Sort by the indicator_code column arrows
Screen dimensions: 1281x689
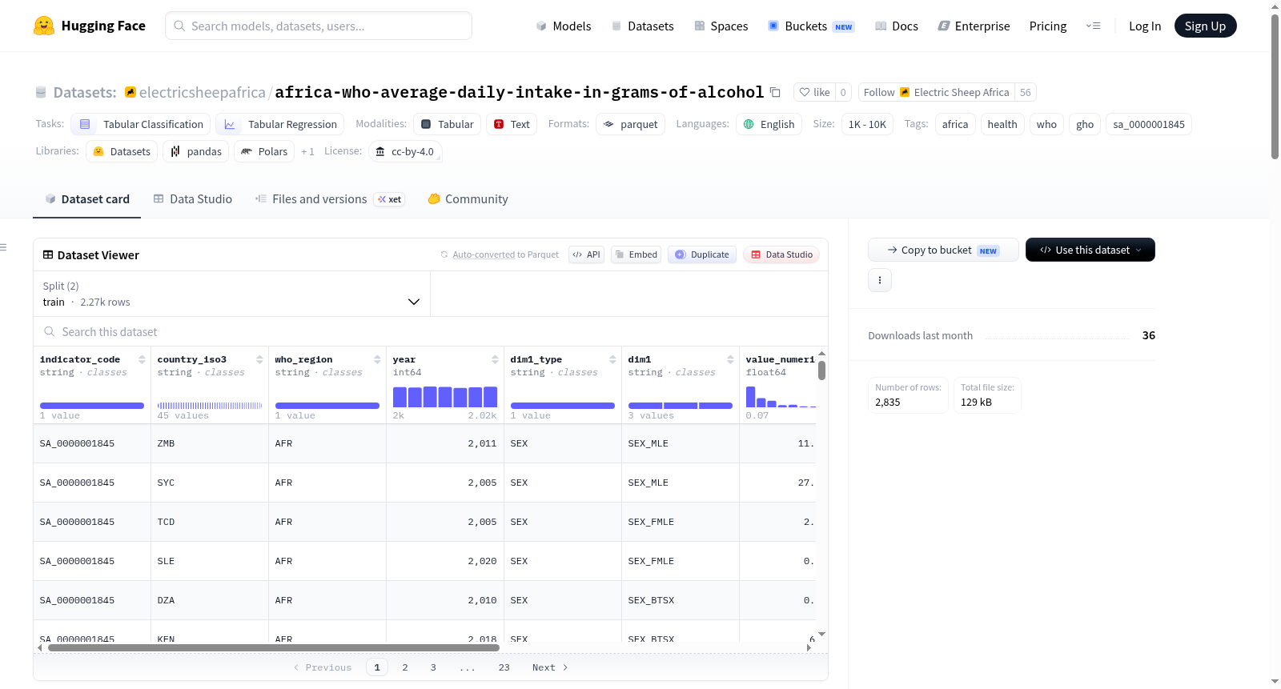click(x=142, y=359)
